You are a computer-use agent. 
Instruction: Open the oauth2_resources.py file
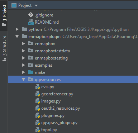[61, 108]
